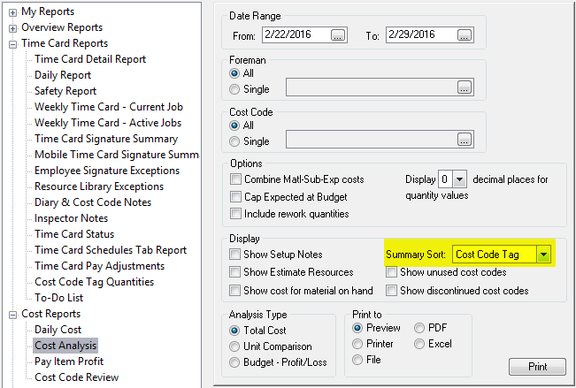Screen dimensions: 576x388
Task: Open the decimal places dropdown
Action: tap(459, 179)
